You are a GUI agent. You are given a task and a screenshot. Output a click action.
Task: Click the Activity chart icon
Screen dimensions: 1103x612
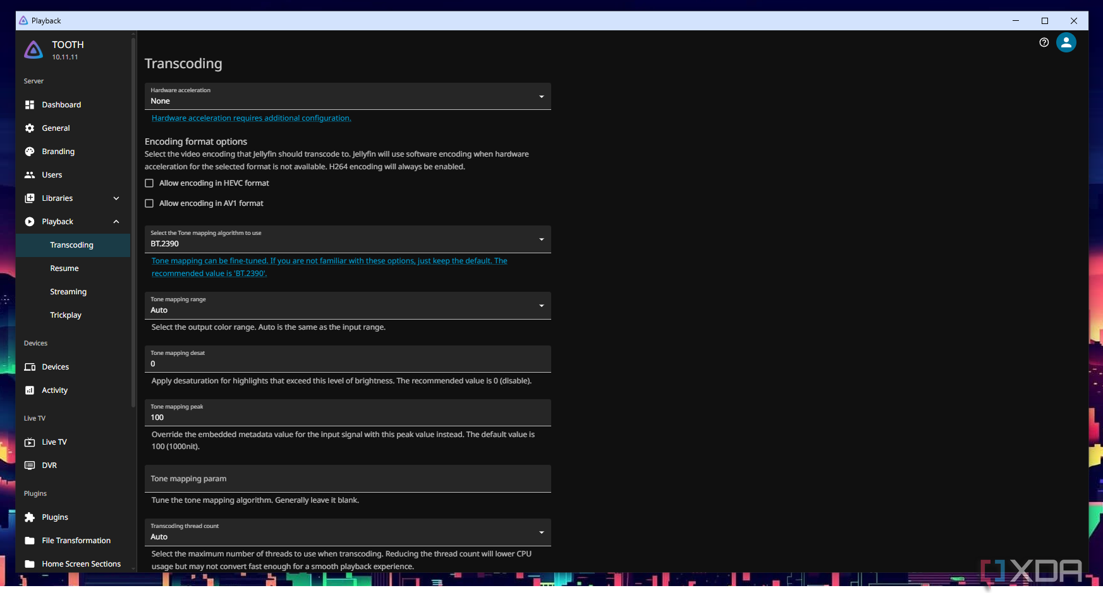30,390
